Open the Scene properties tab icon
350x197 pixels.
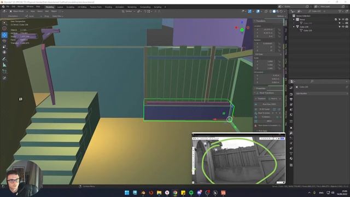tap(291, 109)
